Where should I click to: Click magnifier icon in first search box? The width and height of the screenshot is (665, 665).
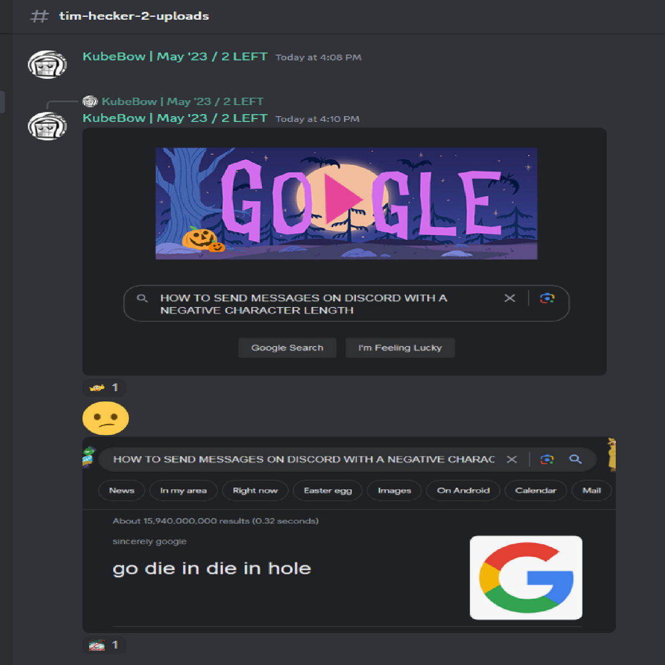[142, 298]
